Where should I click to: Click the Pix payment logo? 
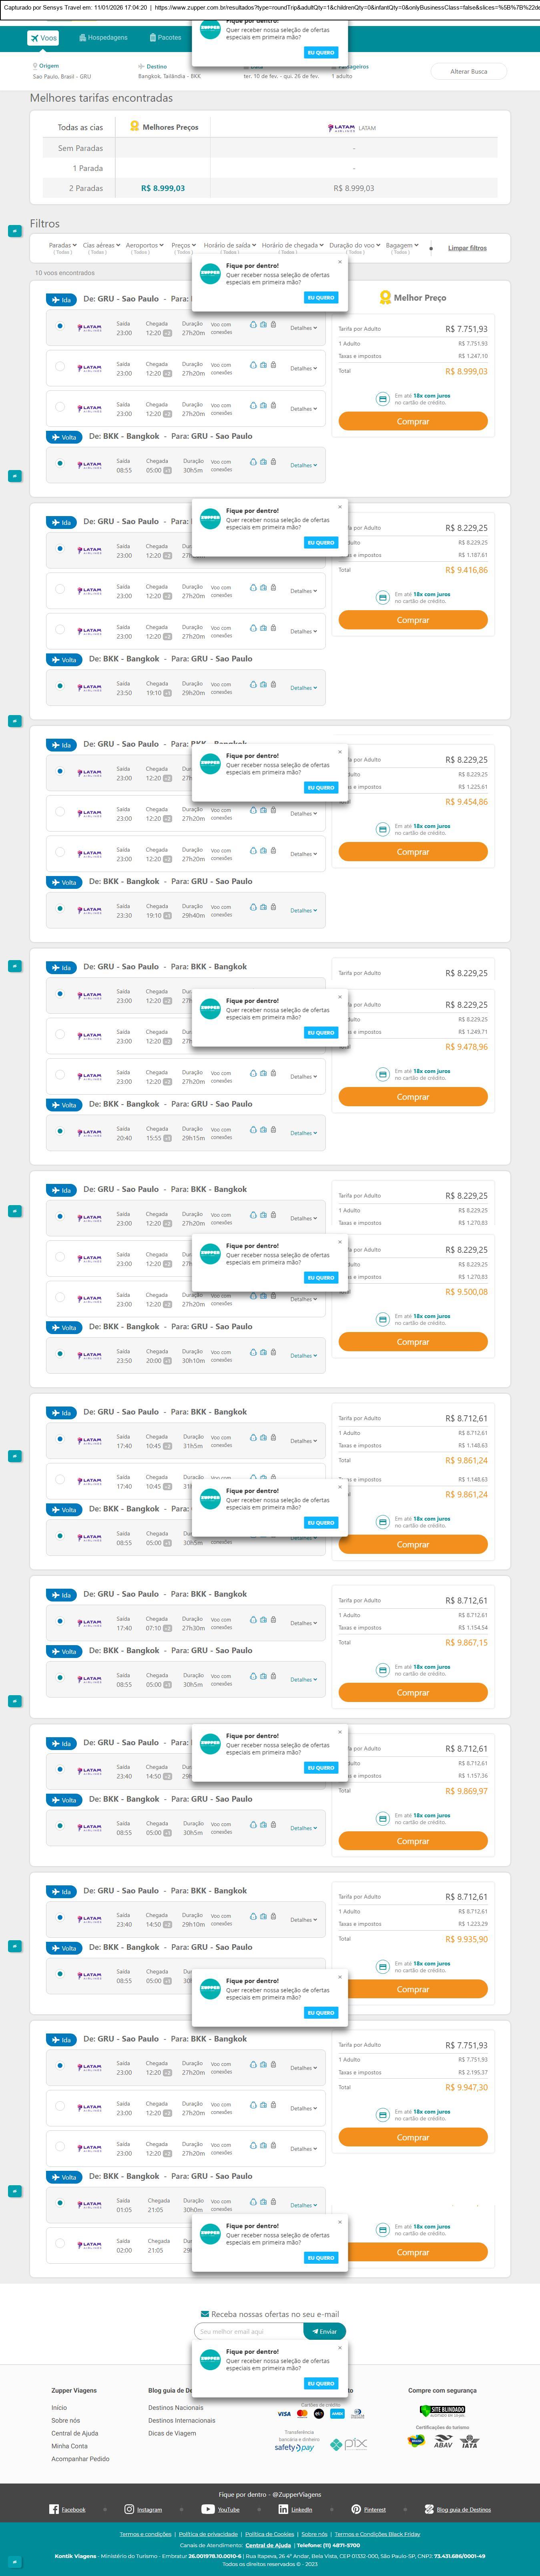[355, 2444]
